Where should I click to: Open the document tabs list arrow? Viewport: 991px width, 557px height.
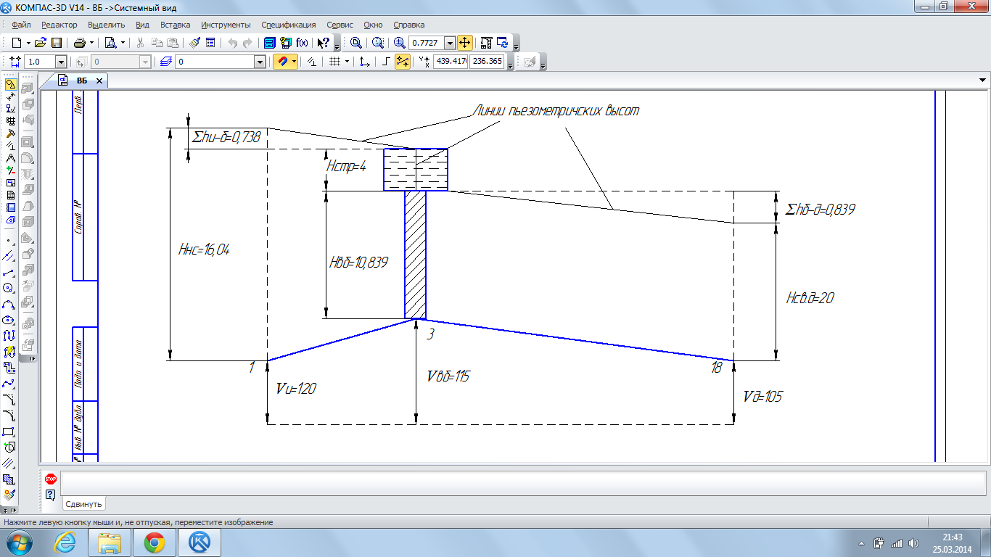[983, 81]
